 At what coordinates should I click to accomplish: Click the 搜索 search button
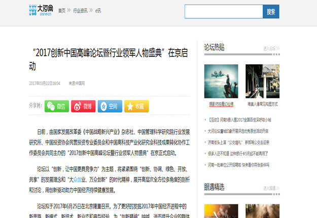tap(271, 12)
